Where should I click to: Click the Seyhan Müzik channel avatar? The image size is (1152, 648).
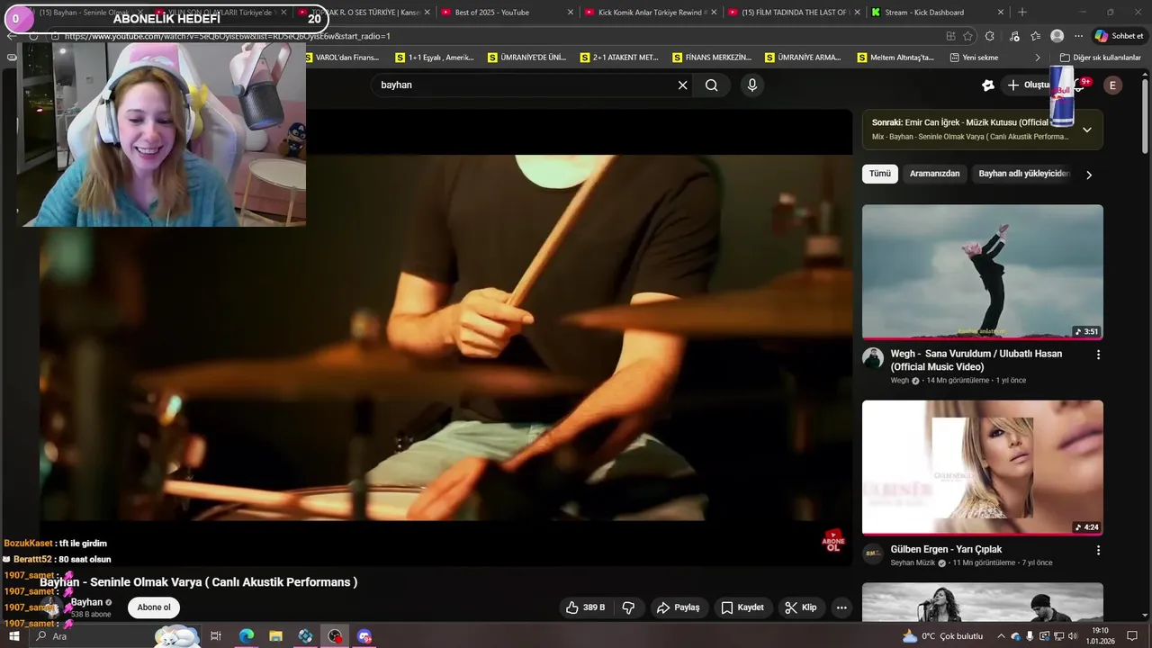pos(873,553)
